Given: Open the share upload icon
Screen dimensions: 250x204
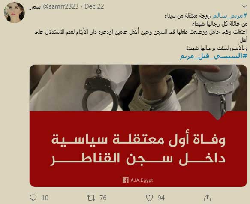Looking at the screenshot, I should pos(207,198).
